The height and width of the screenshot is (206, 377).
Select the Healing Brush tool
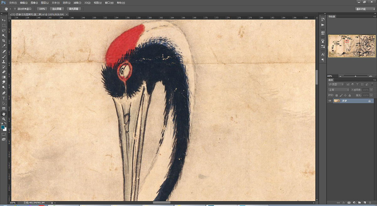(4, 51)
